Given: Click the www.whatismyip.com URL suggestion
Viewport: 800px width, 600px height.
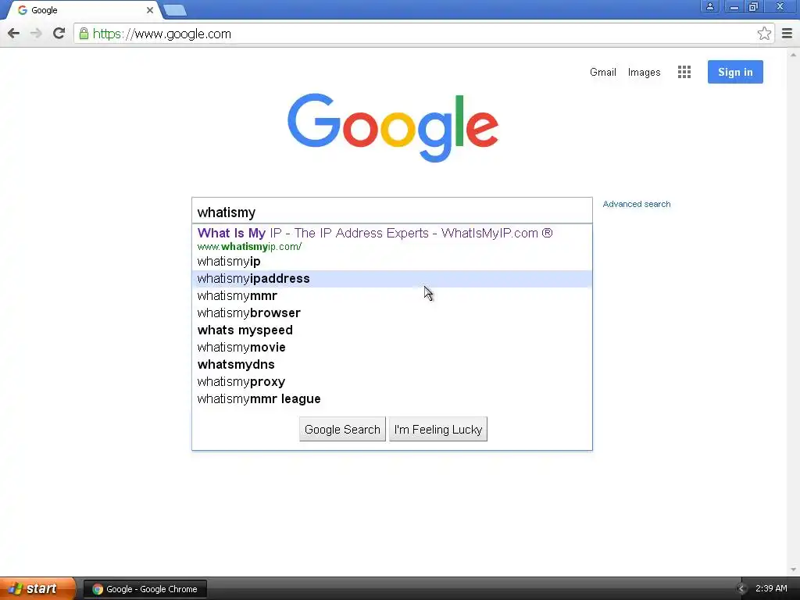Looking at the screenshot, I should pos(249,247).
